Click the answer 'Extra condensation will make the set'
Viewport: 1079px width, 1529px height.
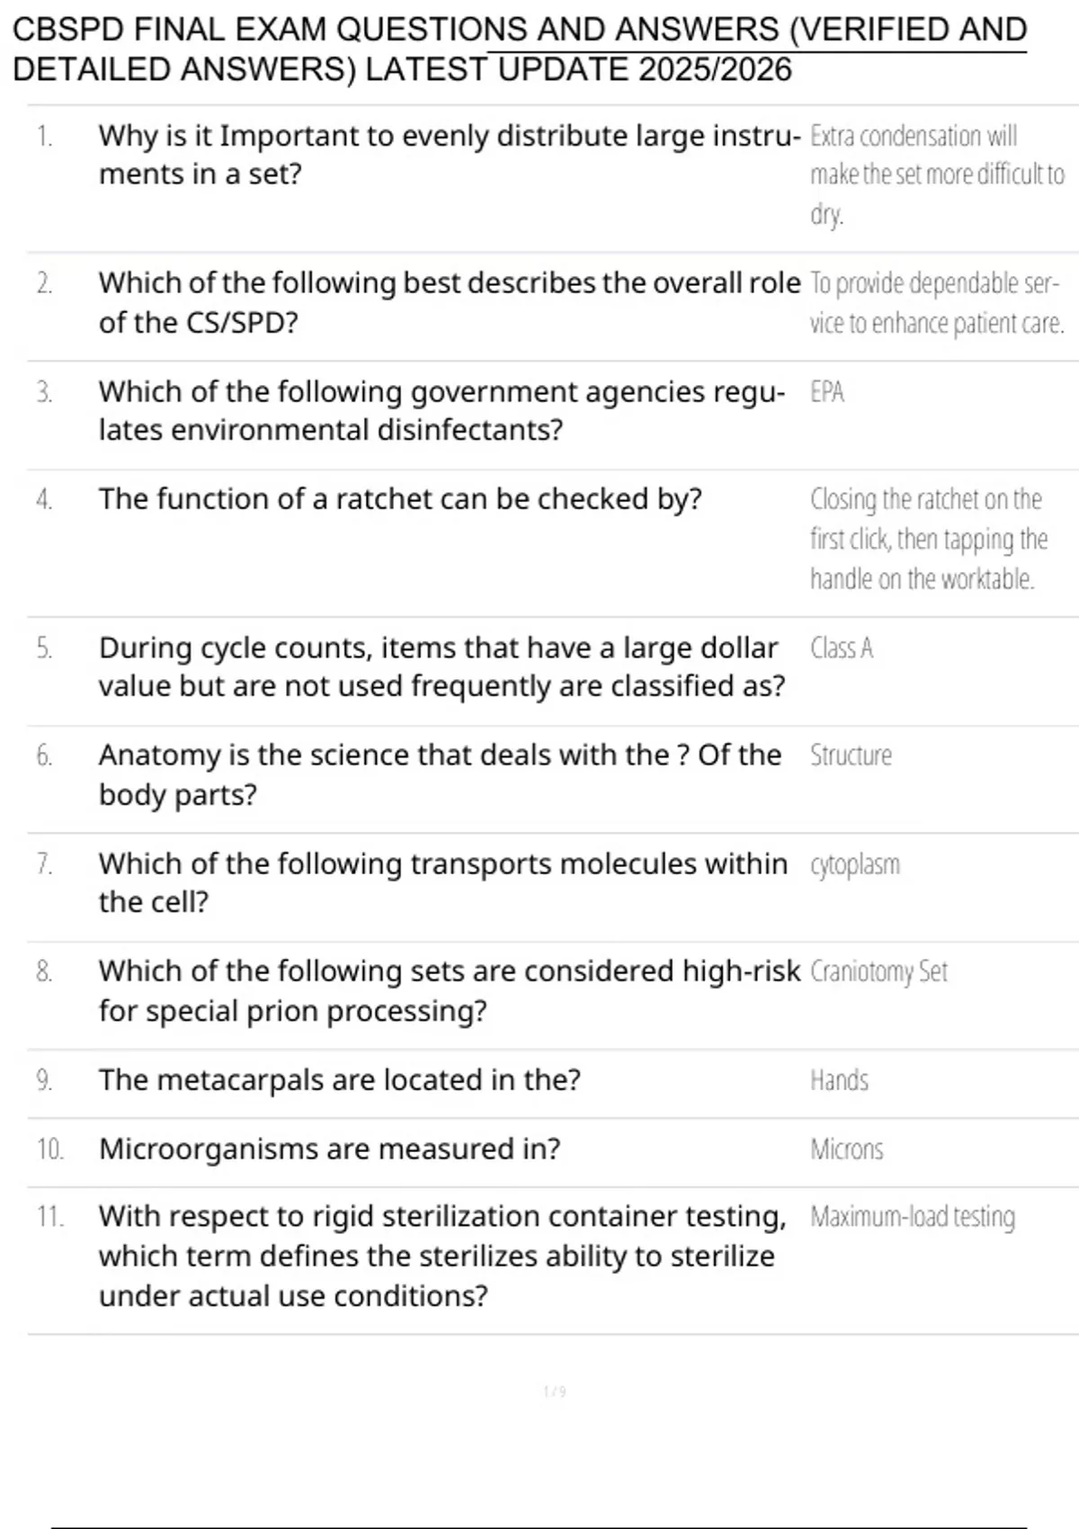coord(937,175)
